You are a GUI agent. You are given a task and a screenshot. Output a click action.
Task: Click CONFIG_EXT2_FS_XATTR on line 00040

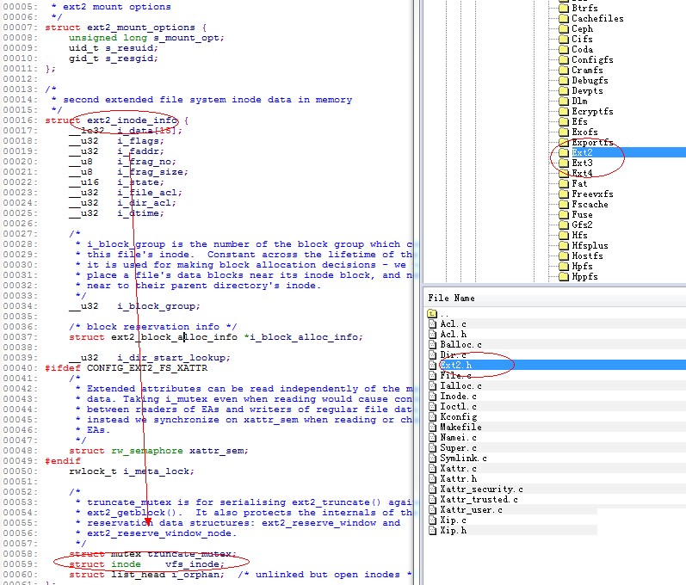(x=146, y=368)
